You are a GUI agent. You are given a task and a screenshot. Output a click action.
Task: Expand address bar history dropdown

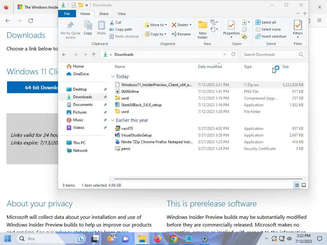224,54
